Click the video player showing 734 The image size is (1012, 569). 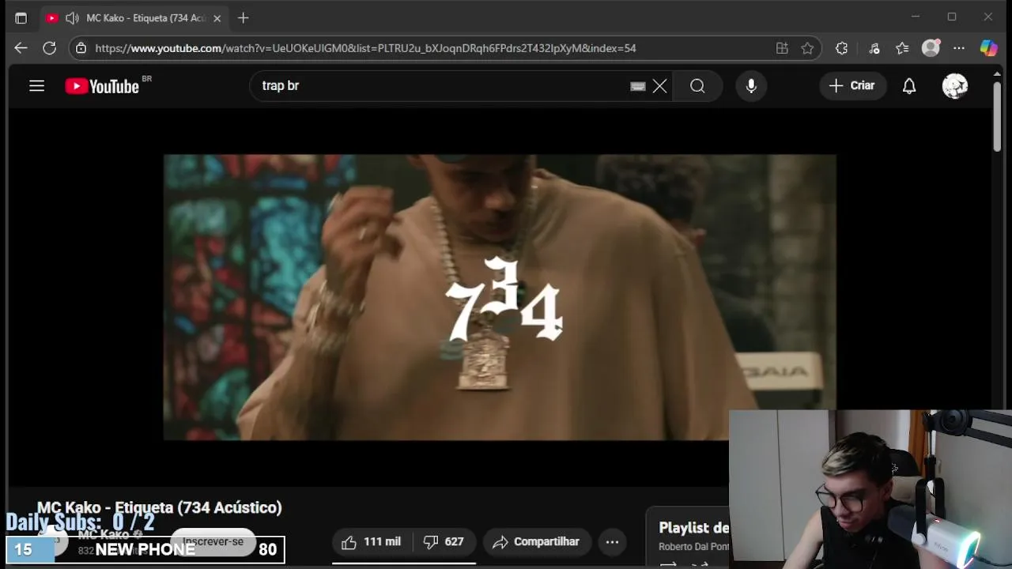click(x=500, y=297)
